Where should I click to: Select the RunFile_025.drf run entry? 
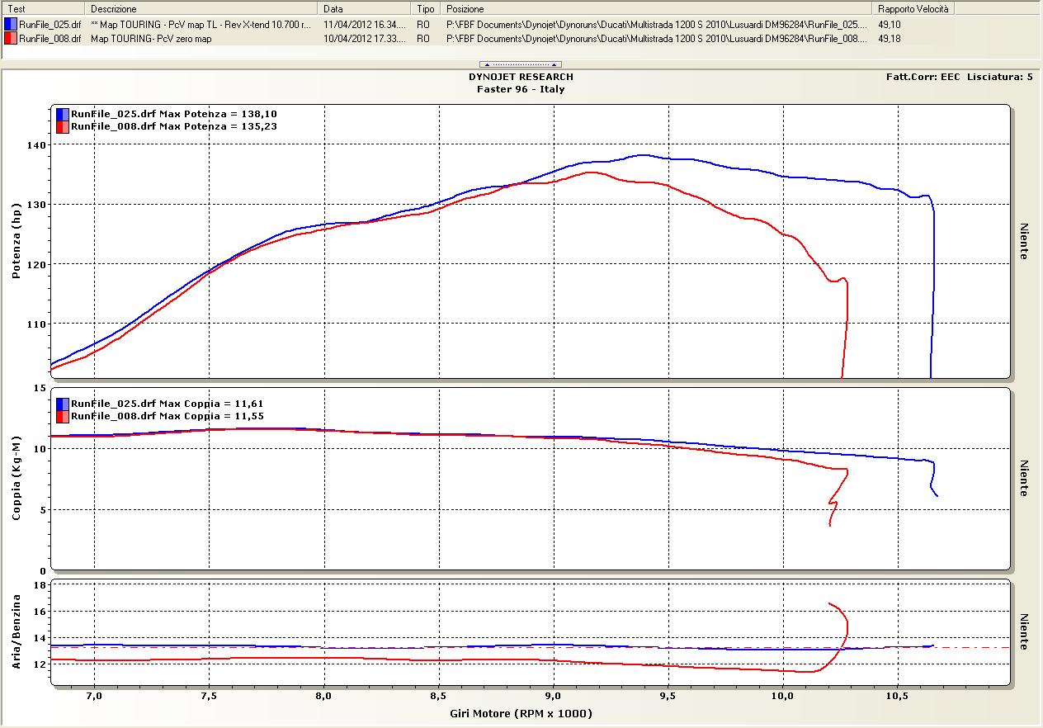click(x=50, y=25)
